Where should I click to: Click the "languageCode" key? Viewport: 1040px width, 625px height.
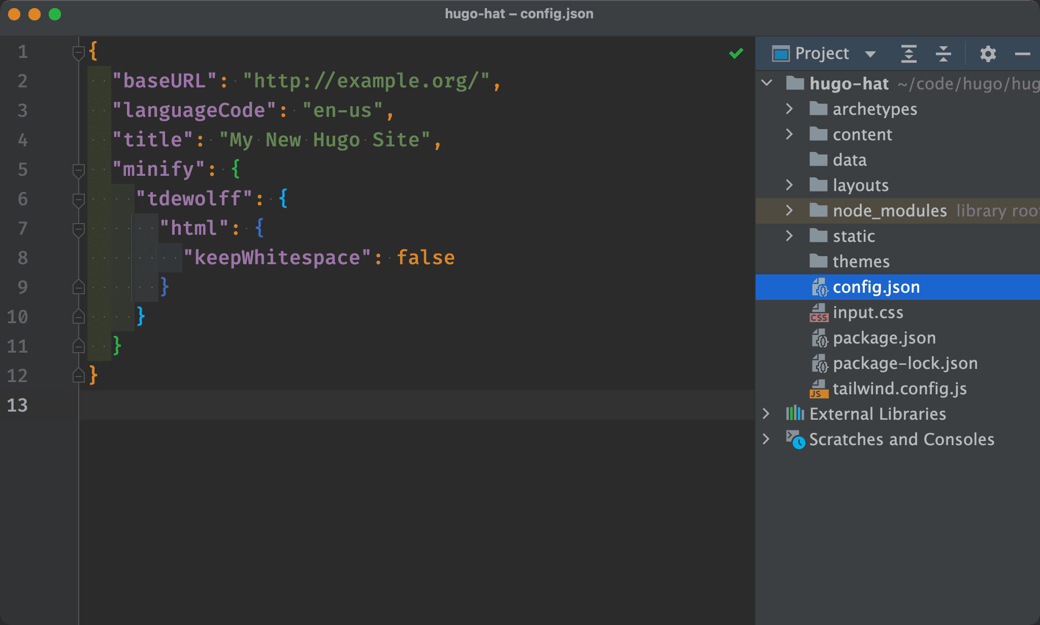pyautogui.click(x=194, y=111)
